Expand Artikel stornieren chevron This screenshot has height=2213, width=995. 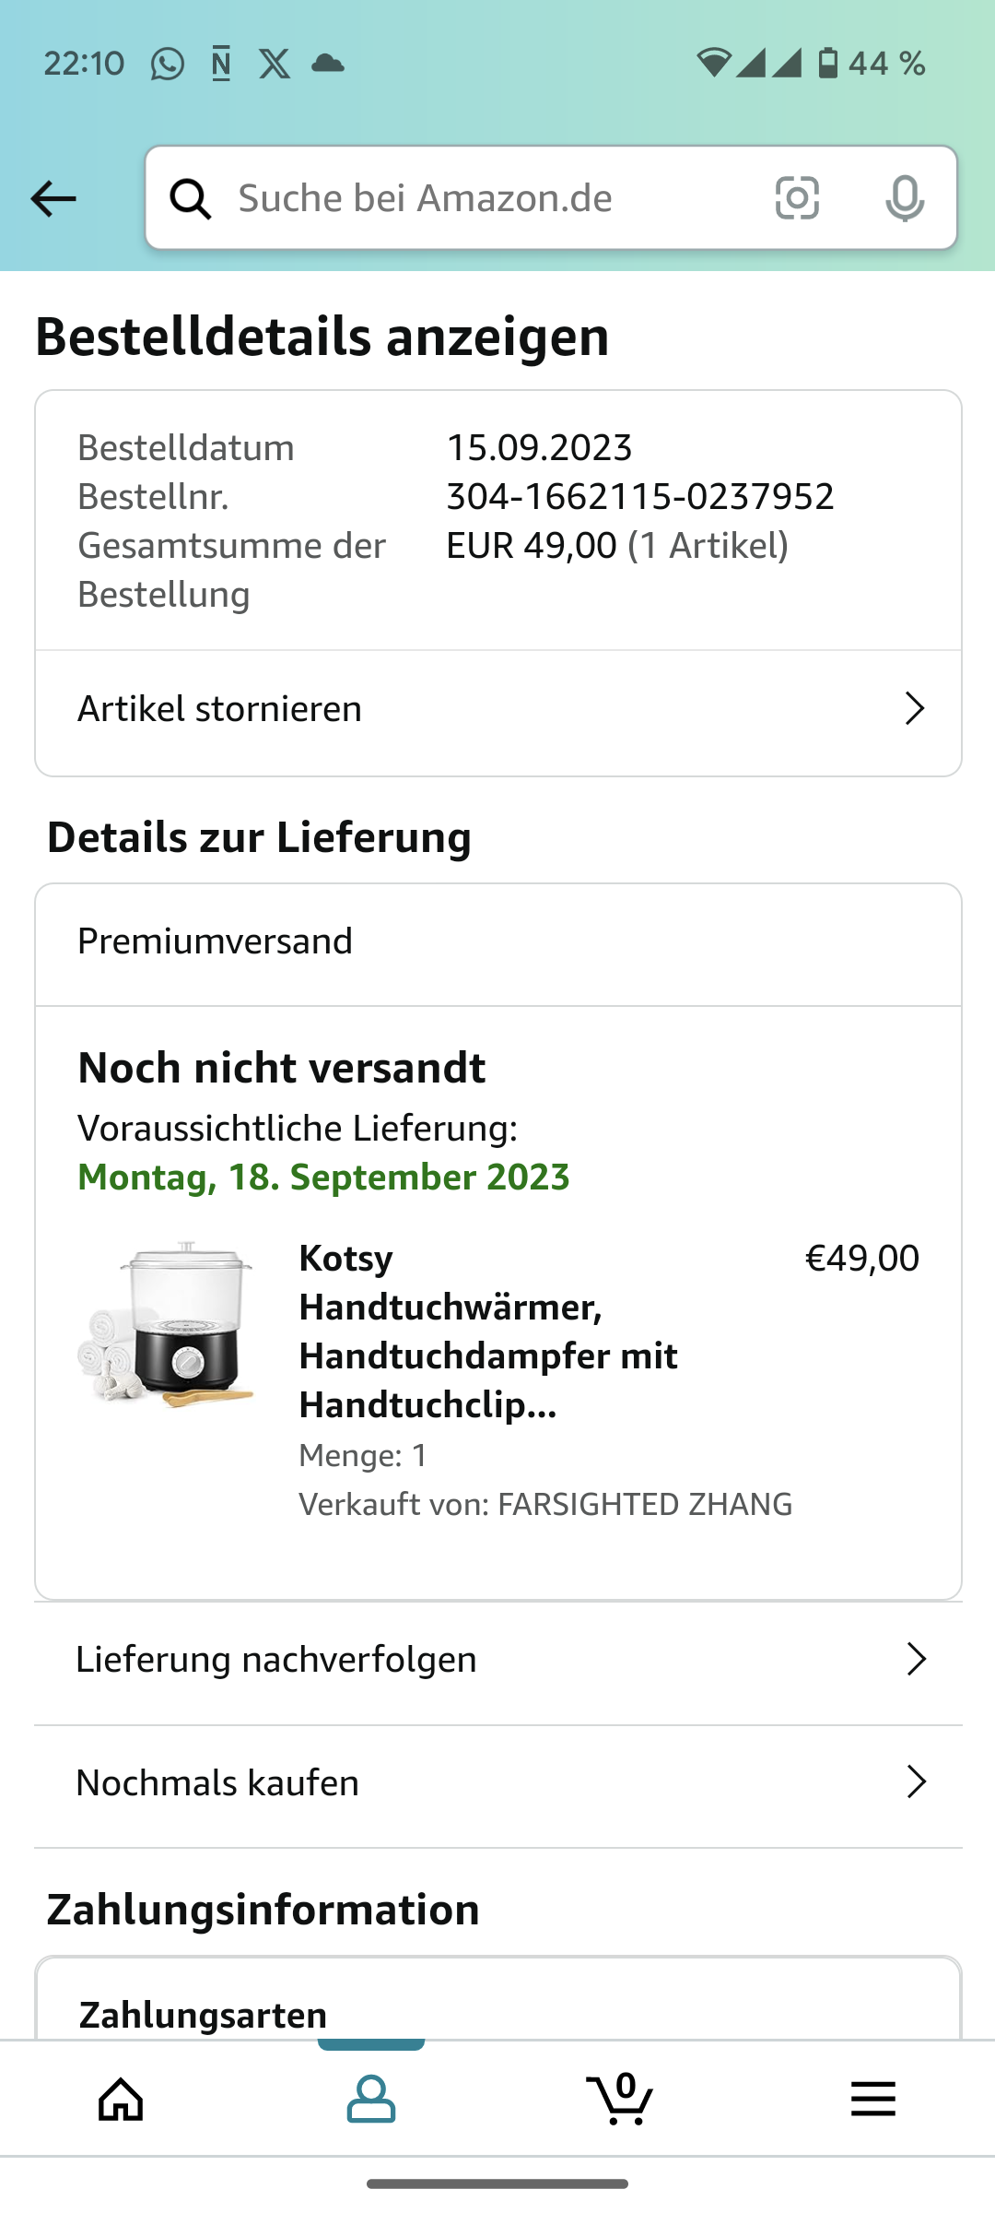coord(914,709)
